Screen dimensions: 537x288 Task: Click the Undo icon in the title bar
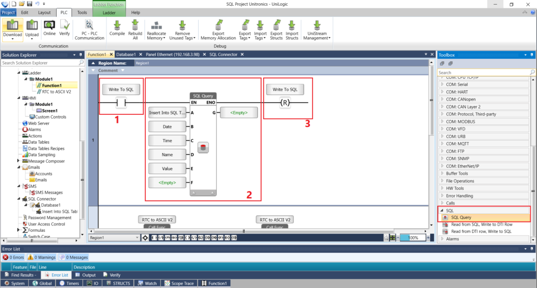point(37,4)
